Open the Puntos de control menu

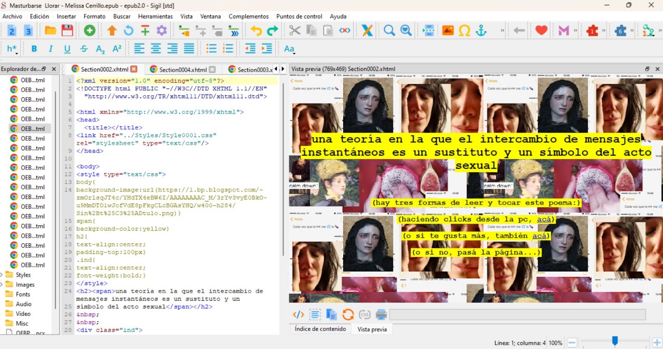tap(299, 16)
